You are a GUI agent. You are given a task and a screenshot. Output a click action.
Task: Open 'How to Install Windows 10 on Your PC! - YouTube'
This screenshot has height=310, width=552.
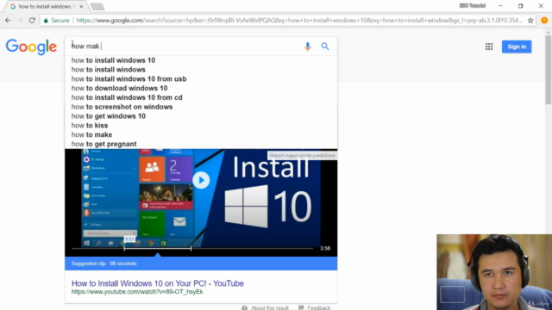157,283
